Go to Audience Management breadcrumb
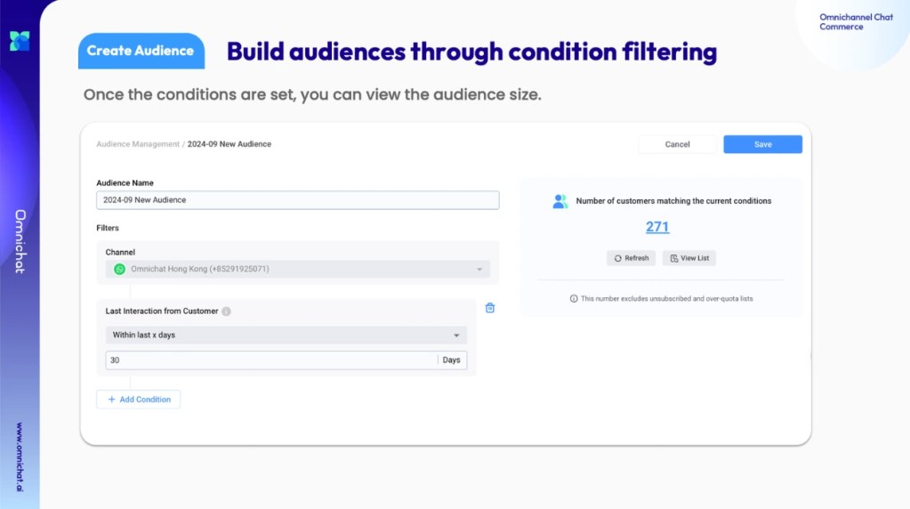Screen dimensions: 910x509 pyautogui.click(x=138, y=144)
